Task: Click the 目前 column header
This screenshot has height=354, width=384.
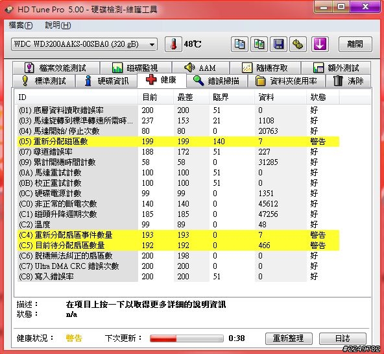Action: coord(156,97)
